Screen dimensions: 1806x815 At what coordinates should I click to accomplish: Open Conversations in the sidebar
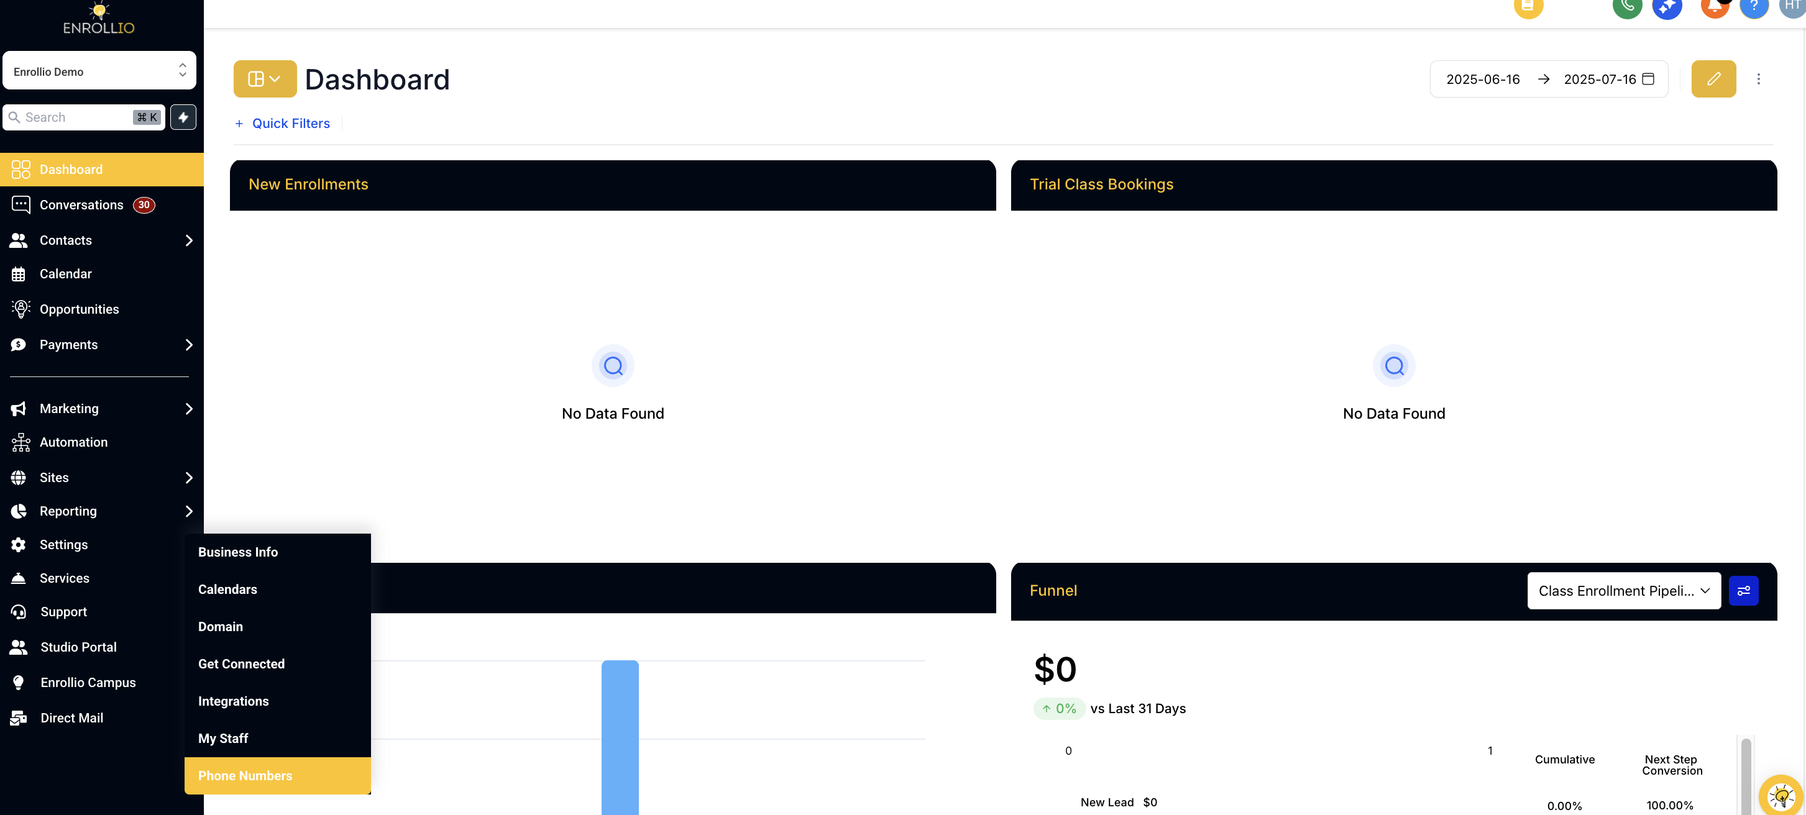click(x=81, y=204)
